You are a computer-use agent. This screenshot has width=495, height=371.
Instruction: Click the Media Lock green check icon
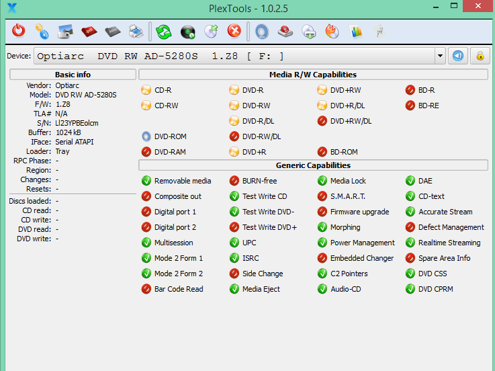tap(322, 181)
